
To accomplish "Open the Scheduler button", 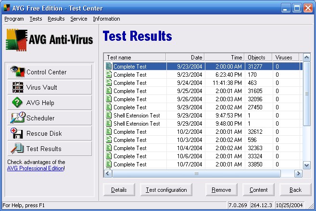I will point(50,118).
